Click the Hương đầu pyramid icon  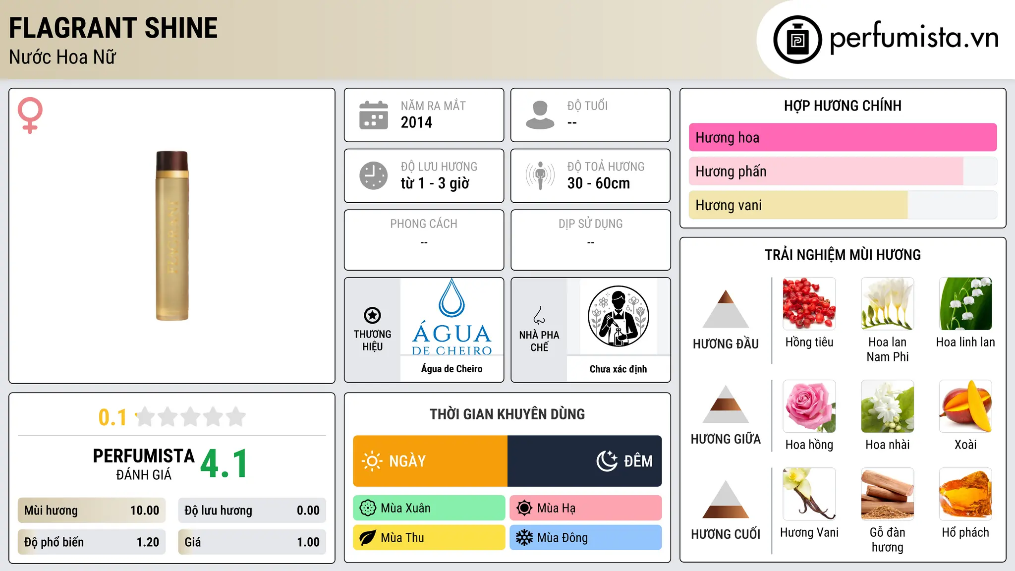pyautogui.click(x=726, y=309)
